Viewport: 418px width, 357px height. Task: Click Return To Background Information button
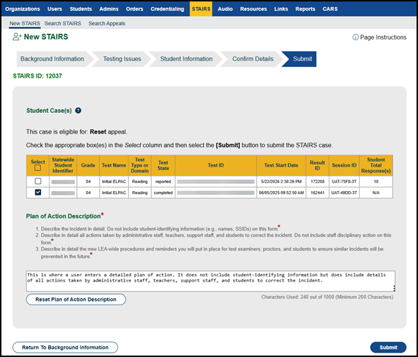pos(65,348)
